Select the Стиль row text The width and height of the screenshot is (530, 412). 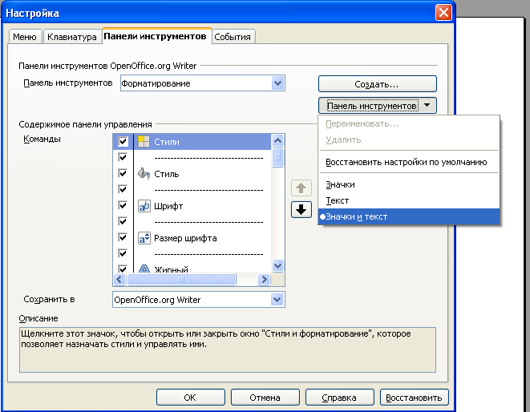167,174
